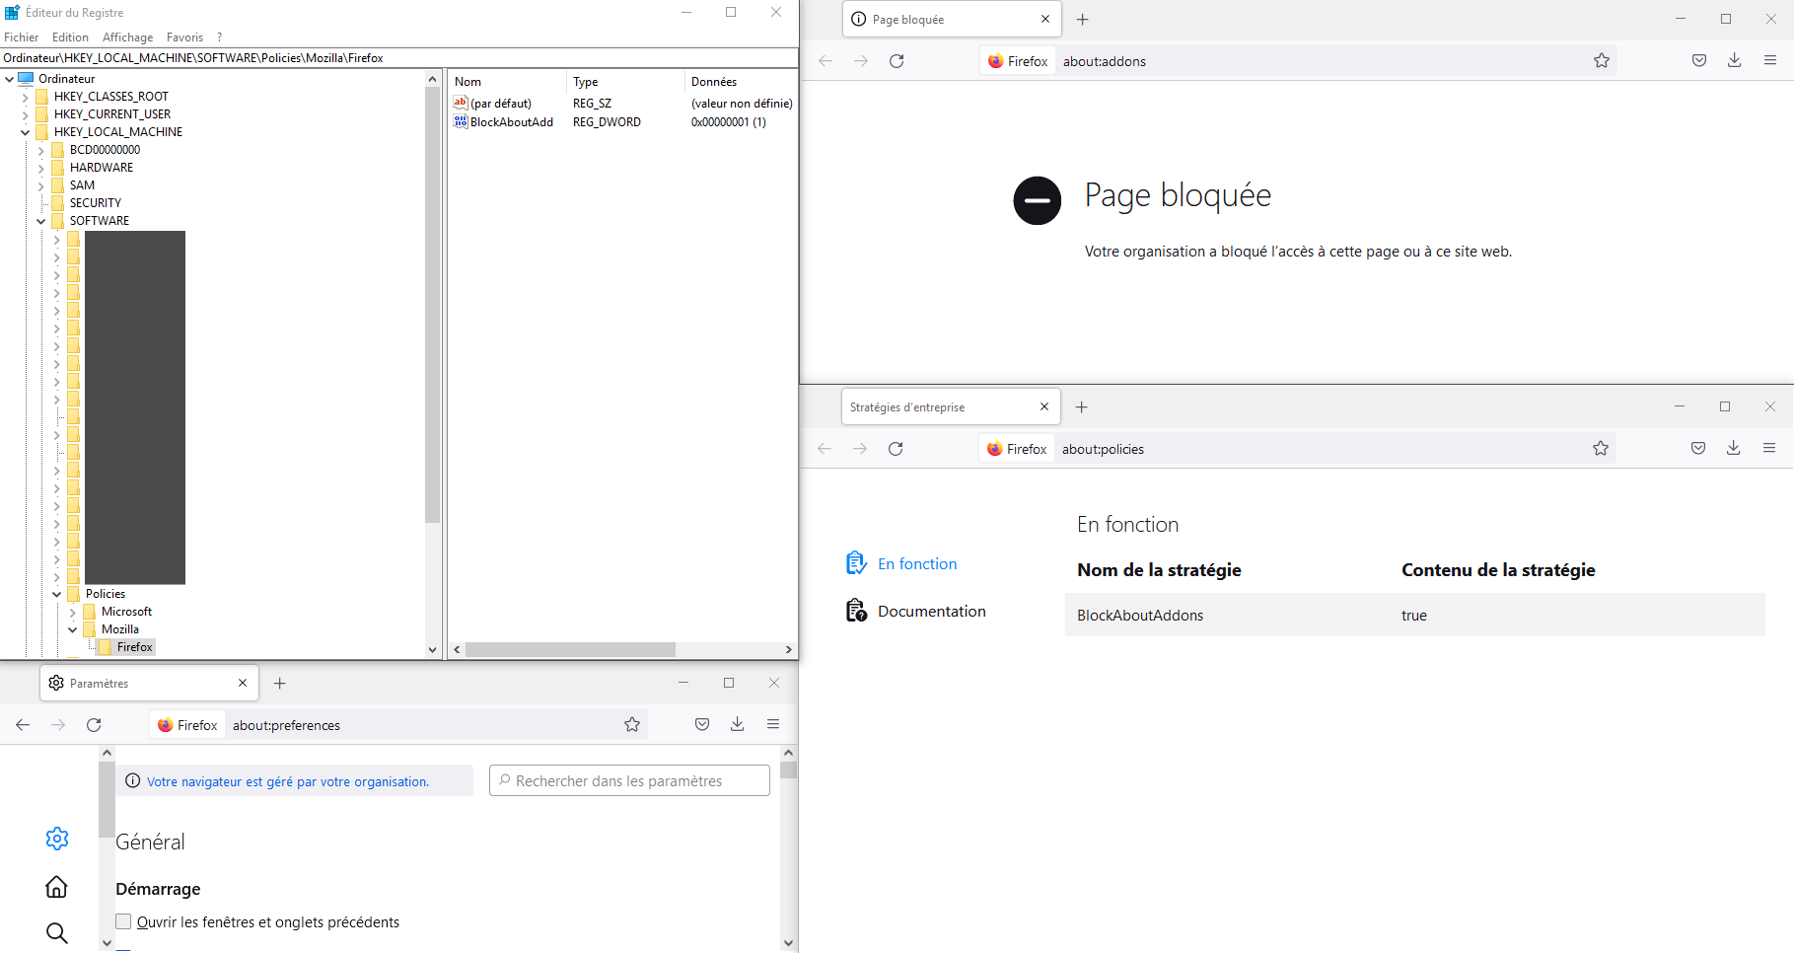Screen dimensions: 1794x953
Task: Click the search magnifier icon in settings sidebar
Action: pos(57,933)
